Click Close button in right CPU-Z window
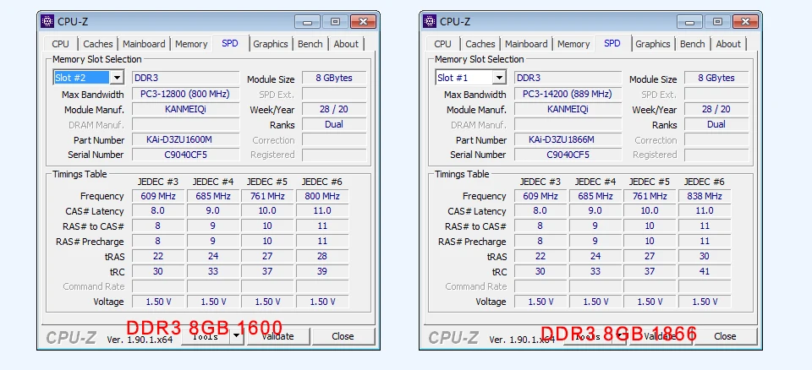Viewport: 812px width, 370px height. coord(725,336)
